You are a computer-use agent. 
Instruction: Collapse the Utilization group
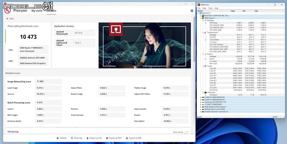(x=203, y=92)
